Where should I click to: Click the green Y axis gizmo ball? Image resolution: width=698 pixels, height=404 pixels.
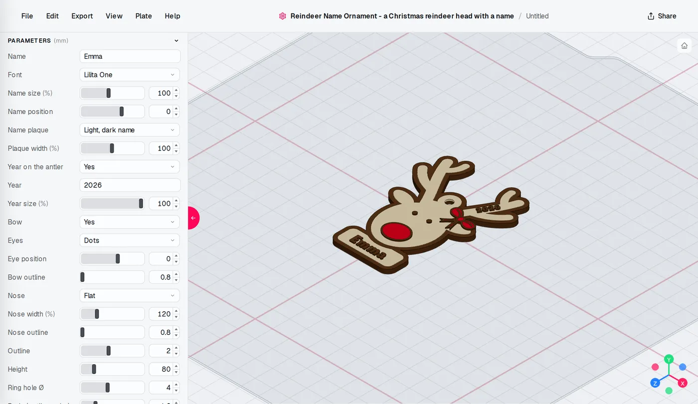coord(669,359)
